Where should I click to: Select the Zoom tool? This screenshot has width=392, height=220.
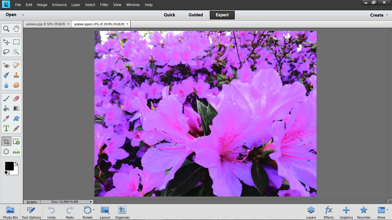[x=6, y=29]
